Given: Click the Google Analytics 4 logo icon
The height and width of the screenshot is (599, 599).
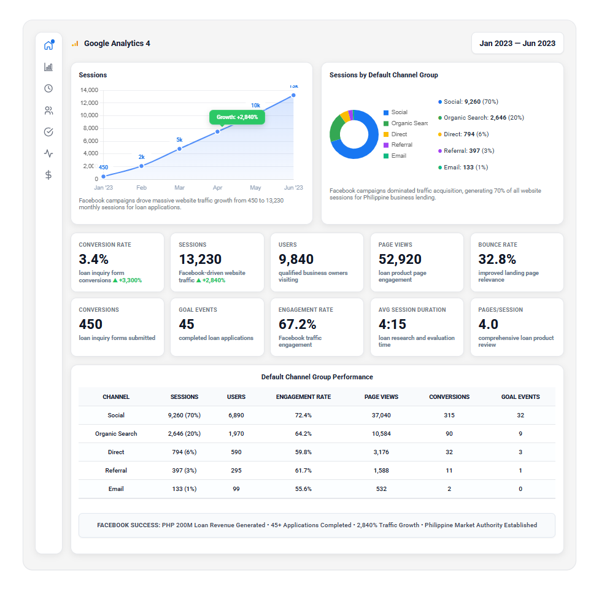Looking at the screenshot, I should [75, 44].
